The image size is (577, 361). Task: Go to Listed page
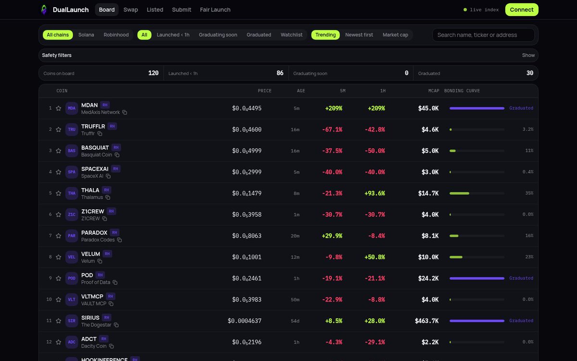pyautogui.click(x=155, y=10)
